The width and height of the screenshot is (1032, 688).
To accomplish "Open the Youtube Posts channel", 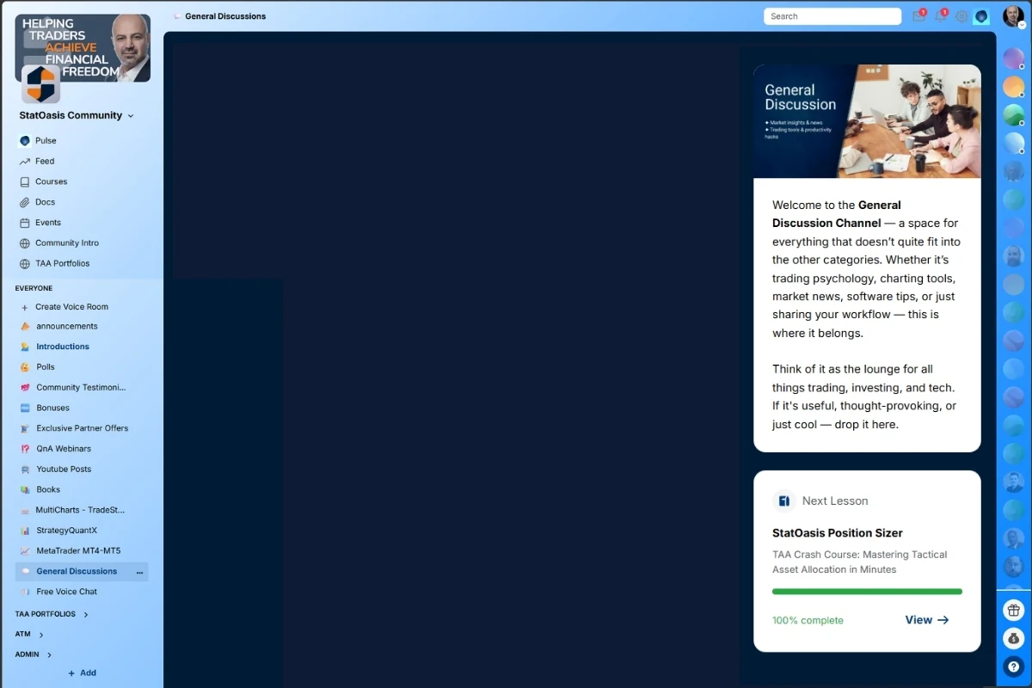I will pyautogui.click(x=64, y=470).
